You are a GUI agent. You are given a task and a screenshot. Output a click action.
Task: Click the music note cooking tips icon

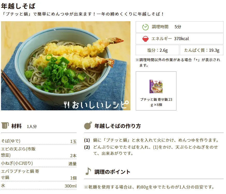coord(88,171)
